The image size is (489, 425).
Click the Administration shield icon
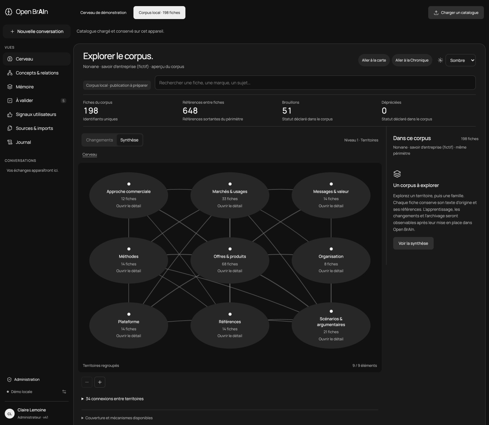(x=10, y=379)
